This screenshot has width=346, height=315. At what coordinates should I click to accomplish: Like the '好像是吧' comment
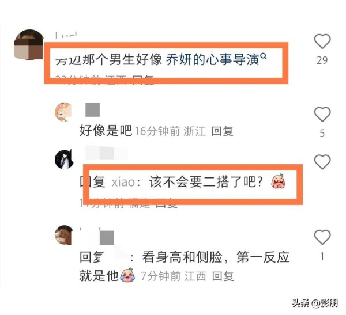point(322,114)
